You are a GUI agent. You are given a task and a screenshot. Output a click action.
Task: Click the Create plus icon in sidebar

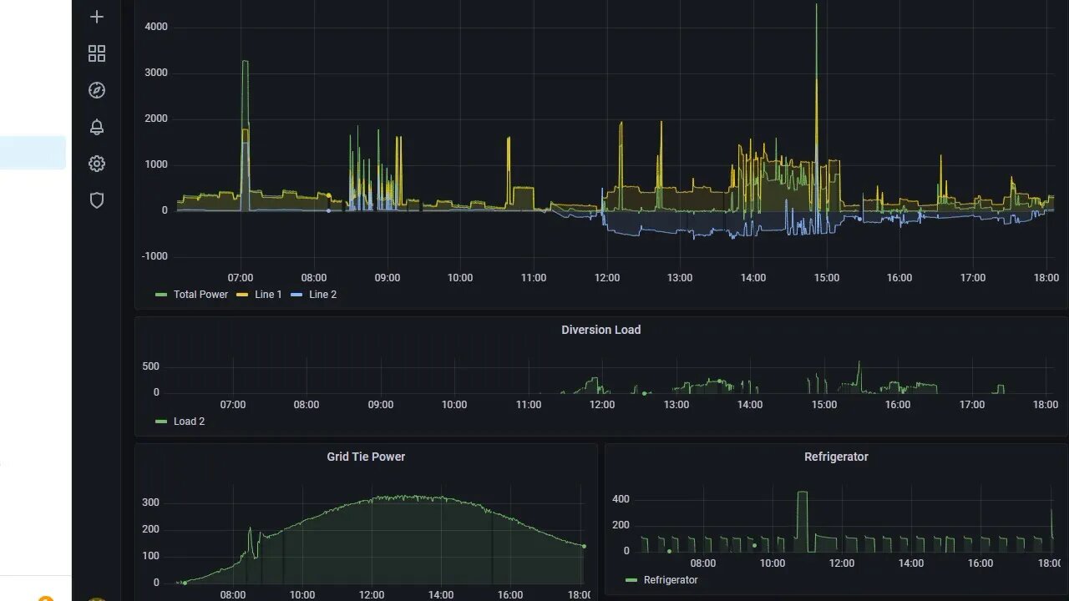(x=97, y=17)
